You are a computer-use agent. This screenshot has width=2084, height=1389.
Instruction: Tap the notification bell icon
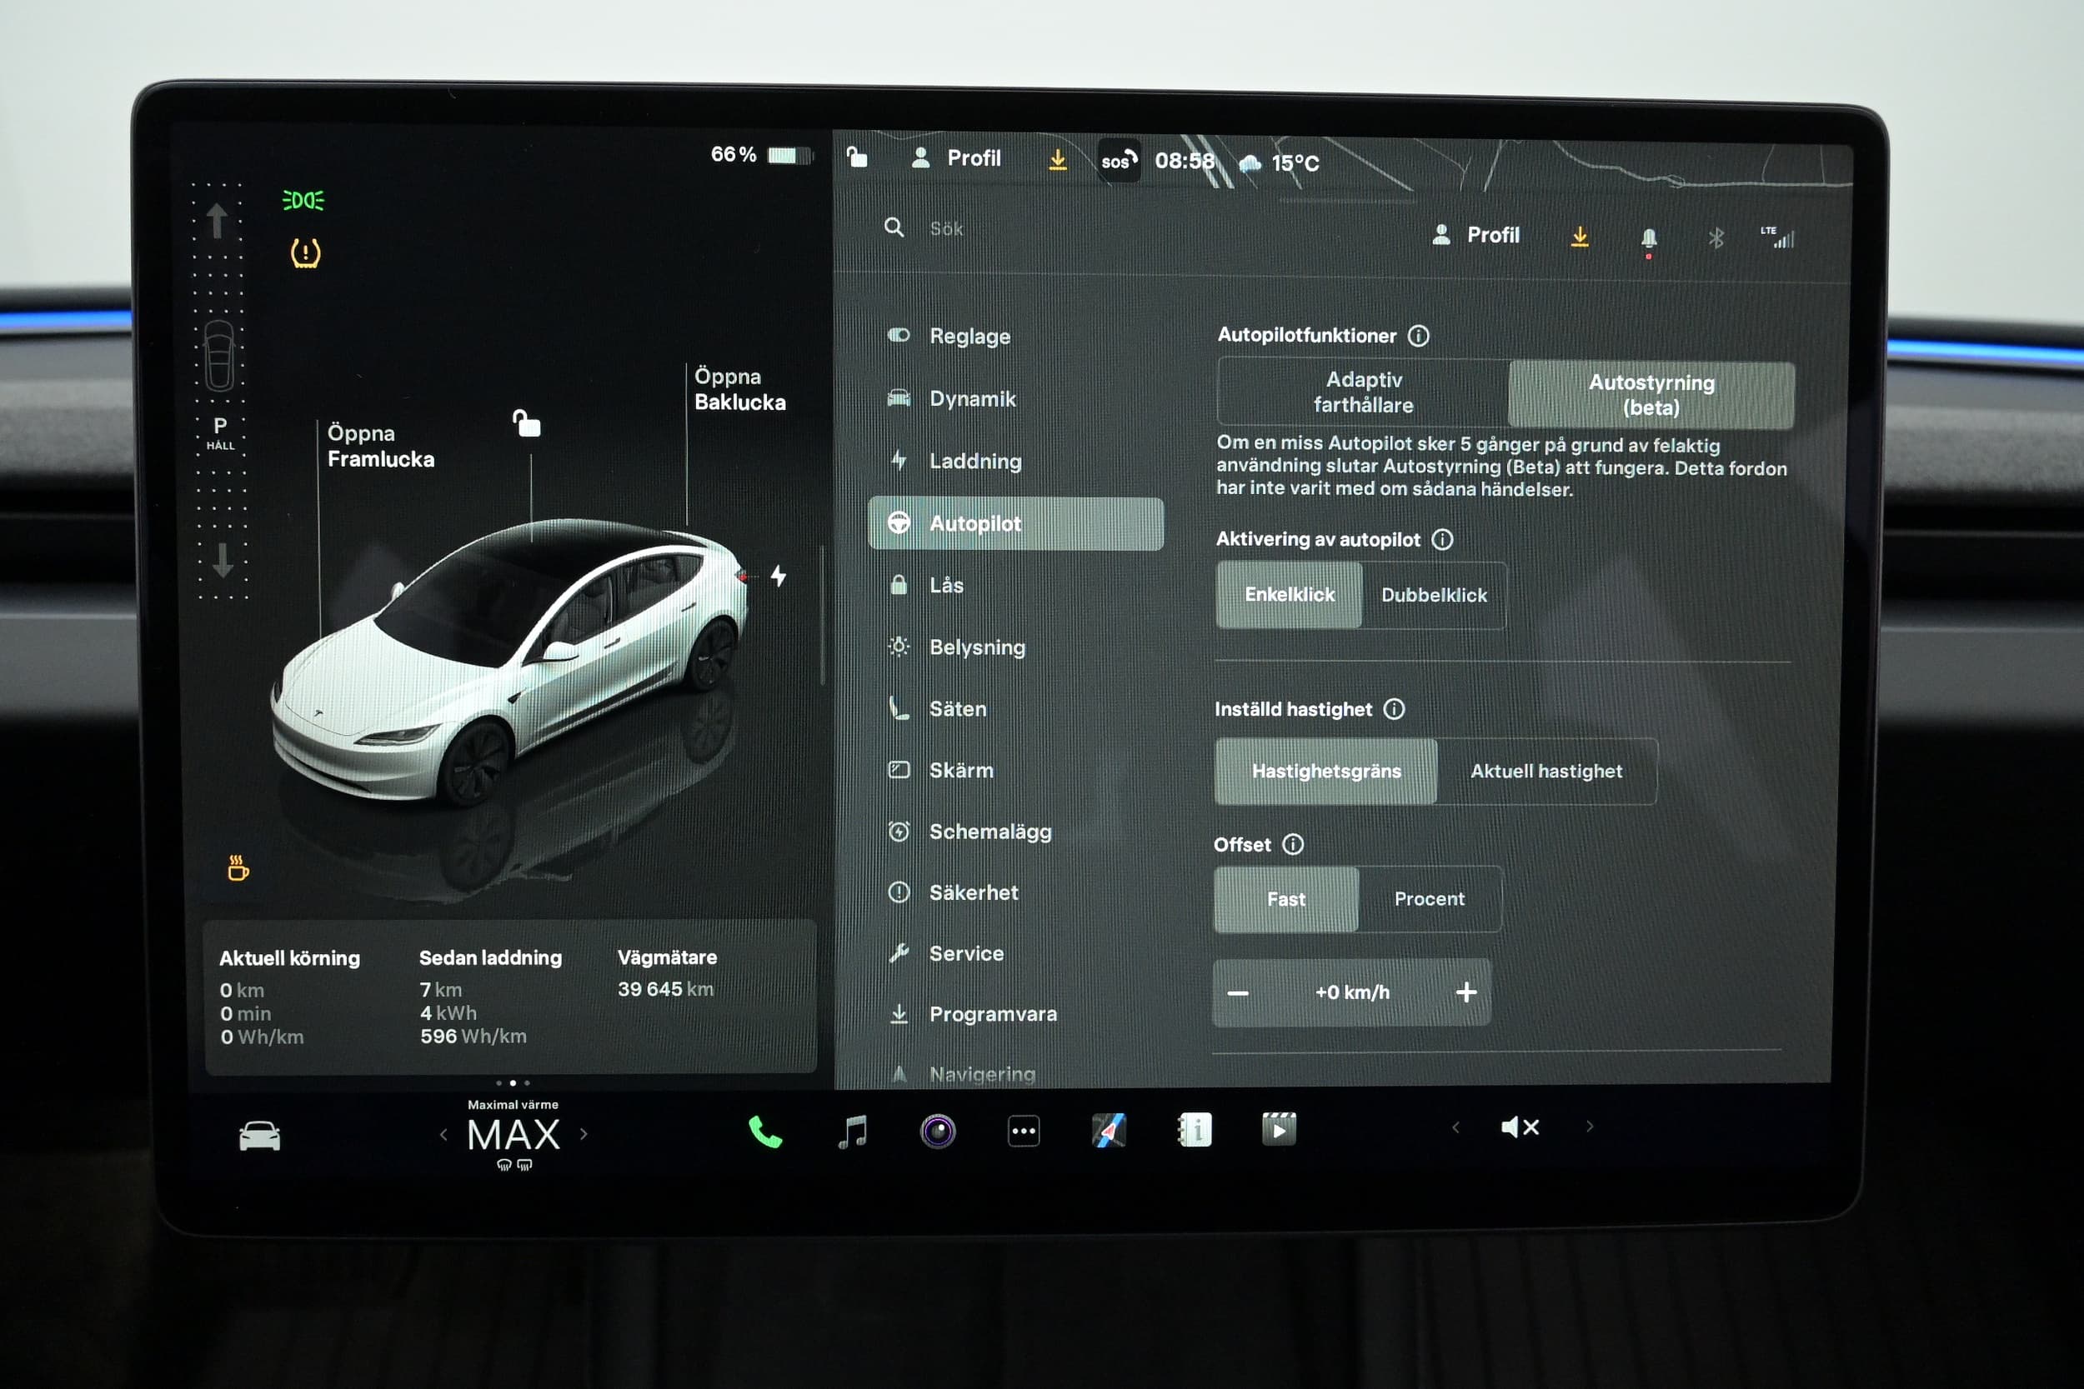click(x=1648, y=238)
